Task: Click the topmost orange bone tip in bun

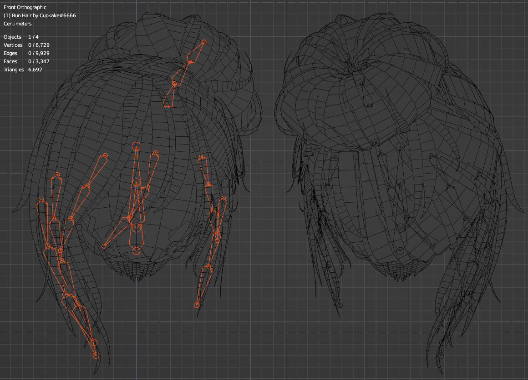Action: click(204, 42)
